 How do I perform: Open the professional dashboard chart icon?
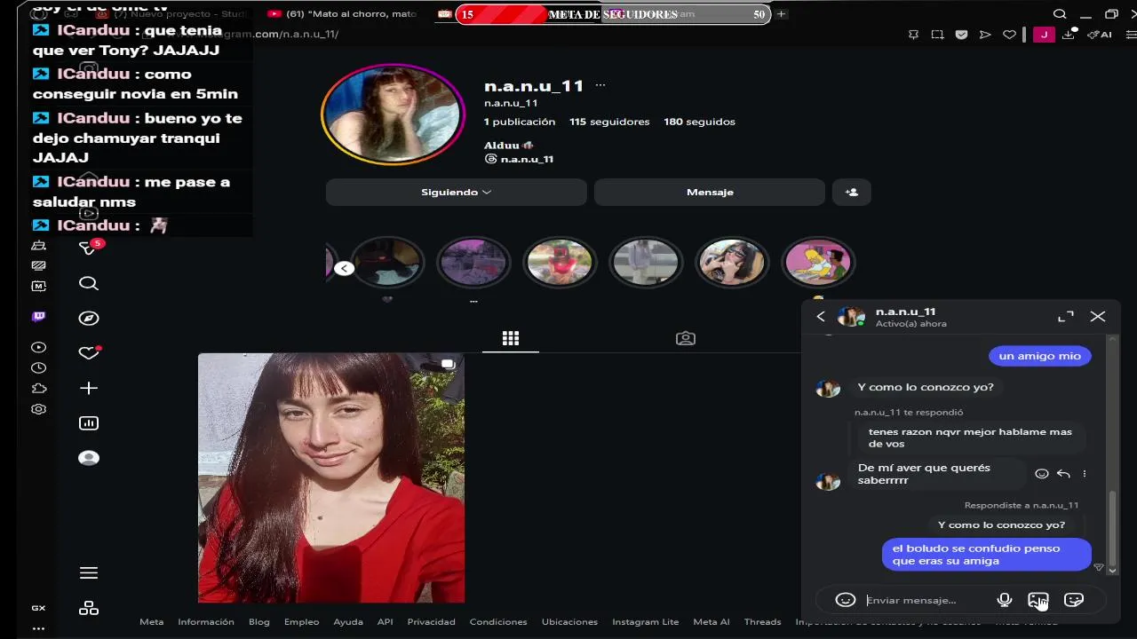point(88,423)
